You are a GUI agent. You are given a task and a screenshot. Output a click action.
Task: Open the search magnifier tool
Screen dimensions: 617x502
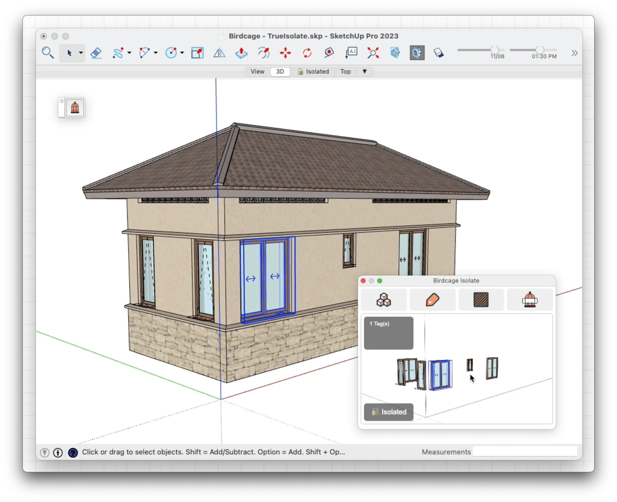click(48, 53)
